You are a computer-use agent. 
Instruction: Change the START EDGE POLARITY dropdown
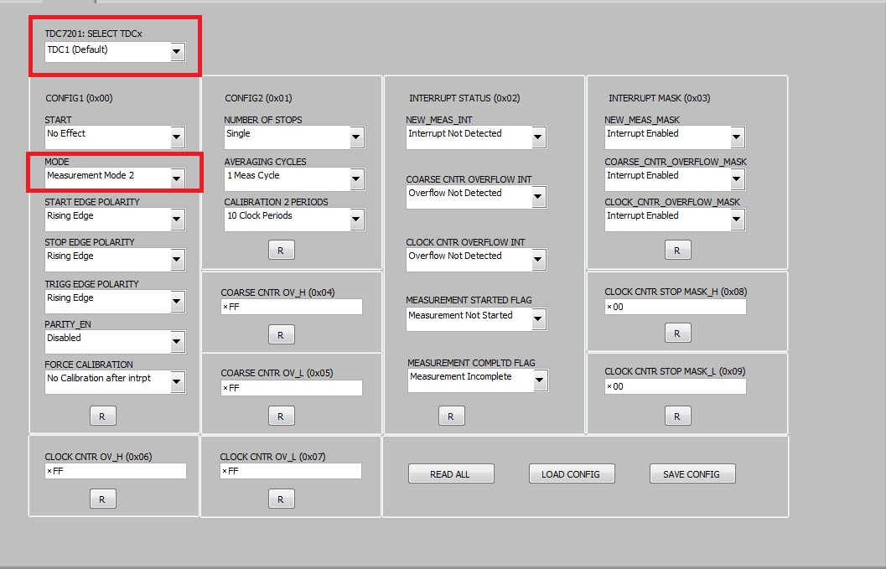click(176, 220)
